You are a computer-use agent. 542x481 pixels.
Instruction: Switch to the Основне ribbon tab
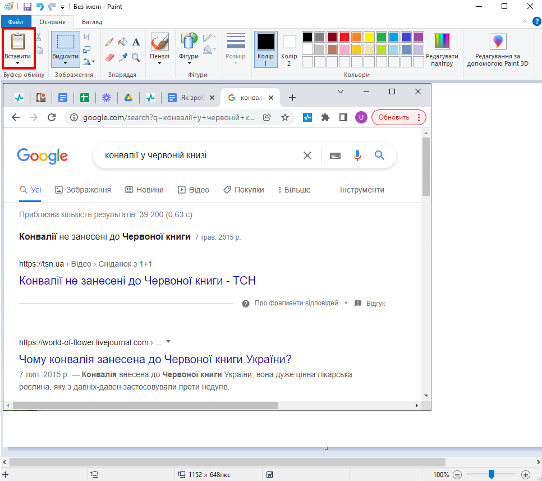point(53,22)
